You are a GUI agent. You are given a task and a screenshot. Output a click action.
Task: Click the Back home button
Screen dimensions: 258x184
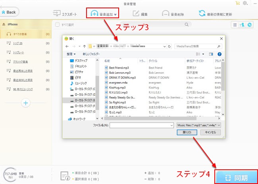pos(9,12)
